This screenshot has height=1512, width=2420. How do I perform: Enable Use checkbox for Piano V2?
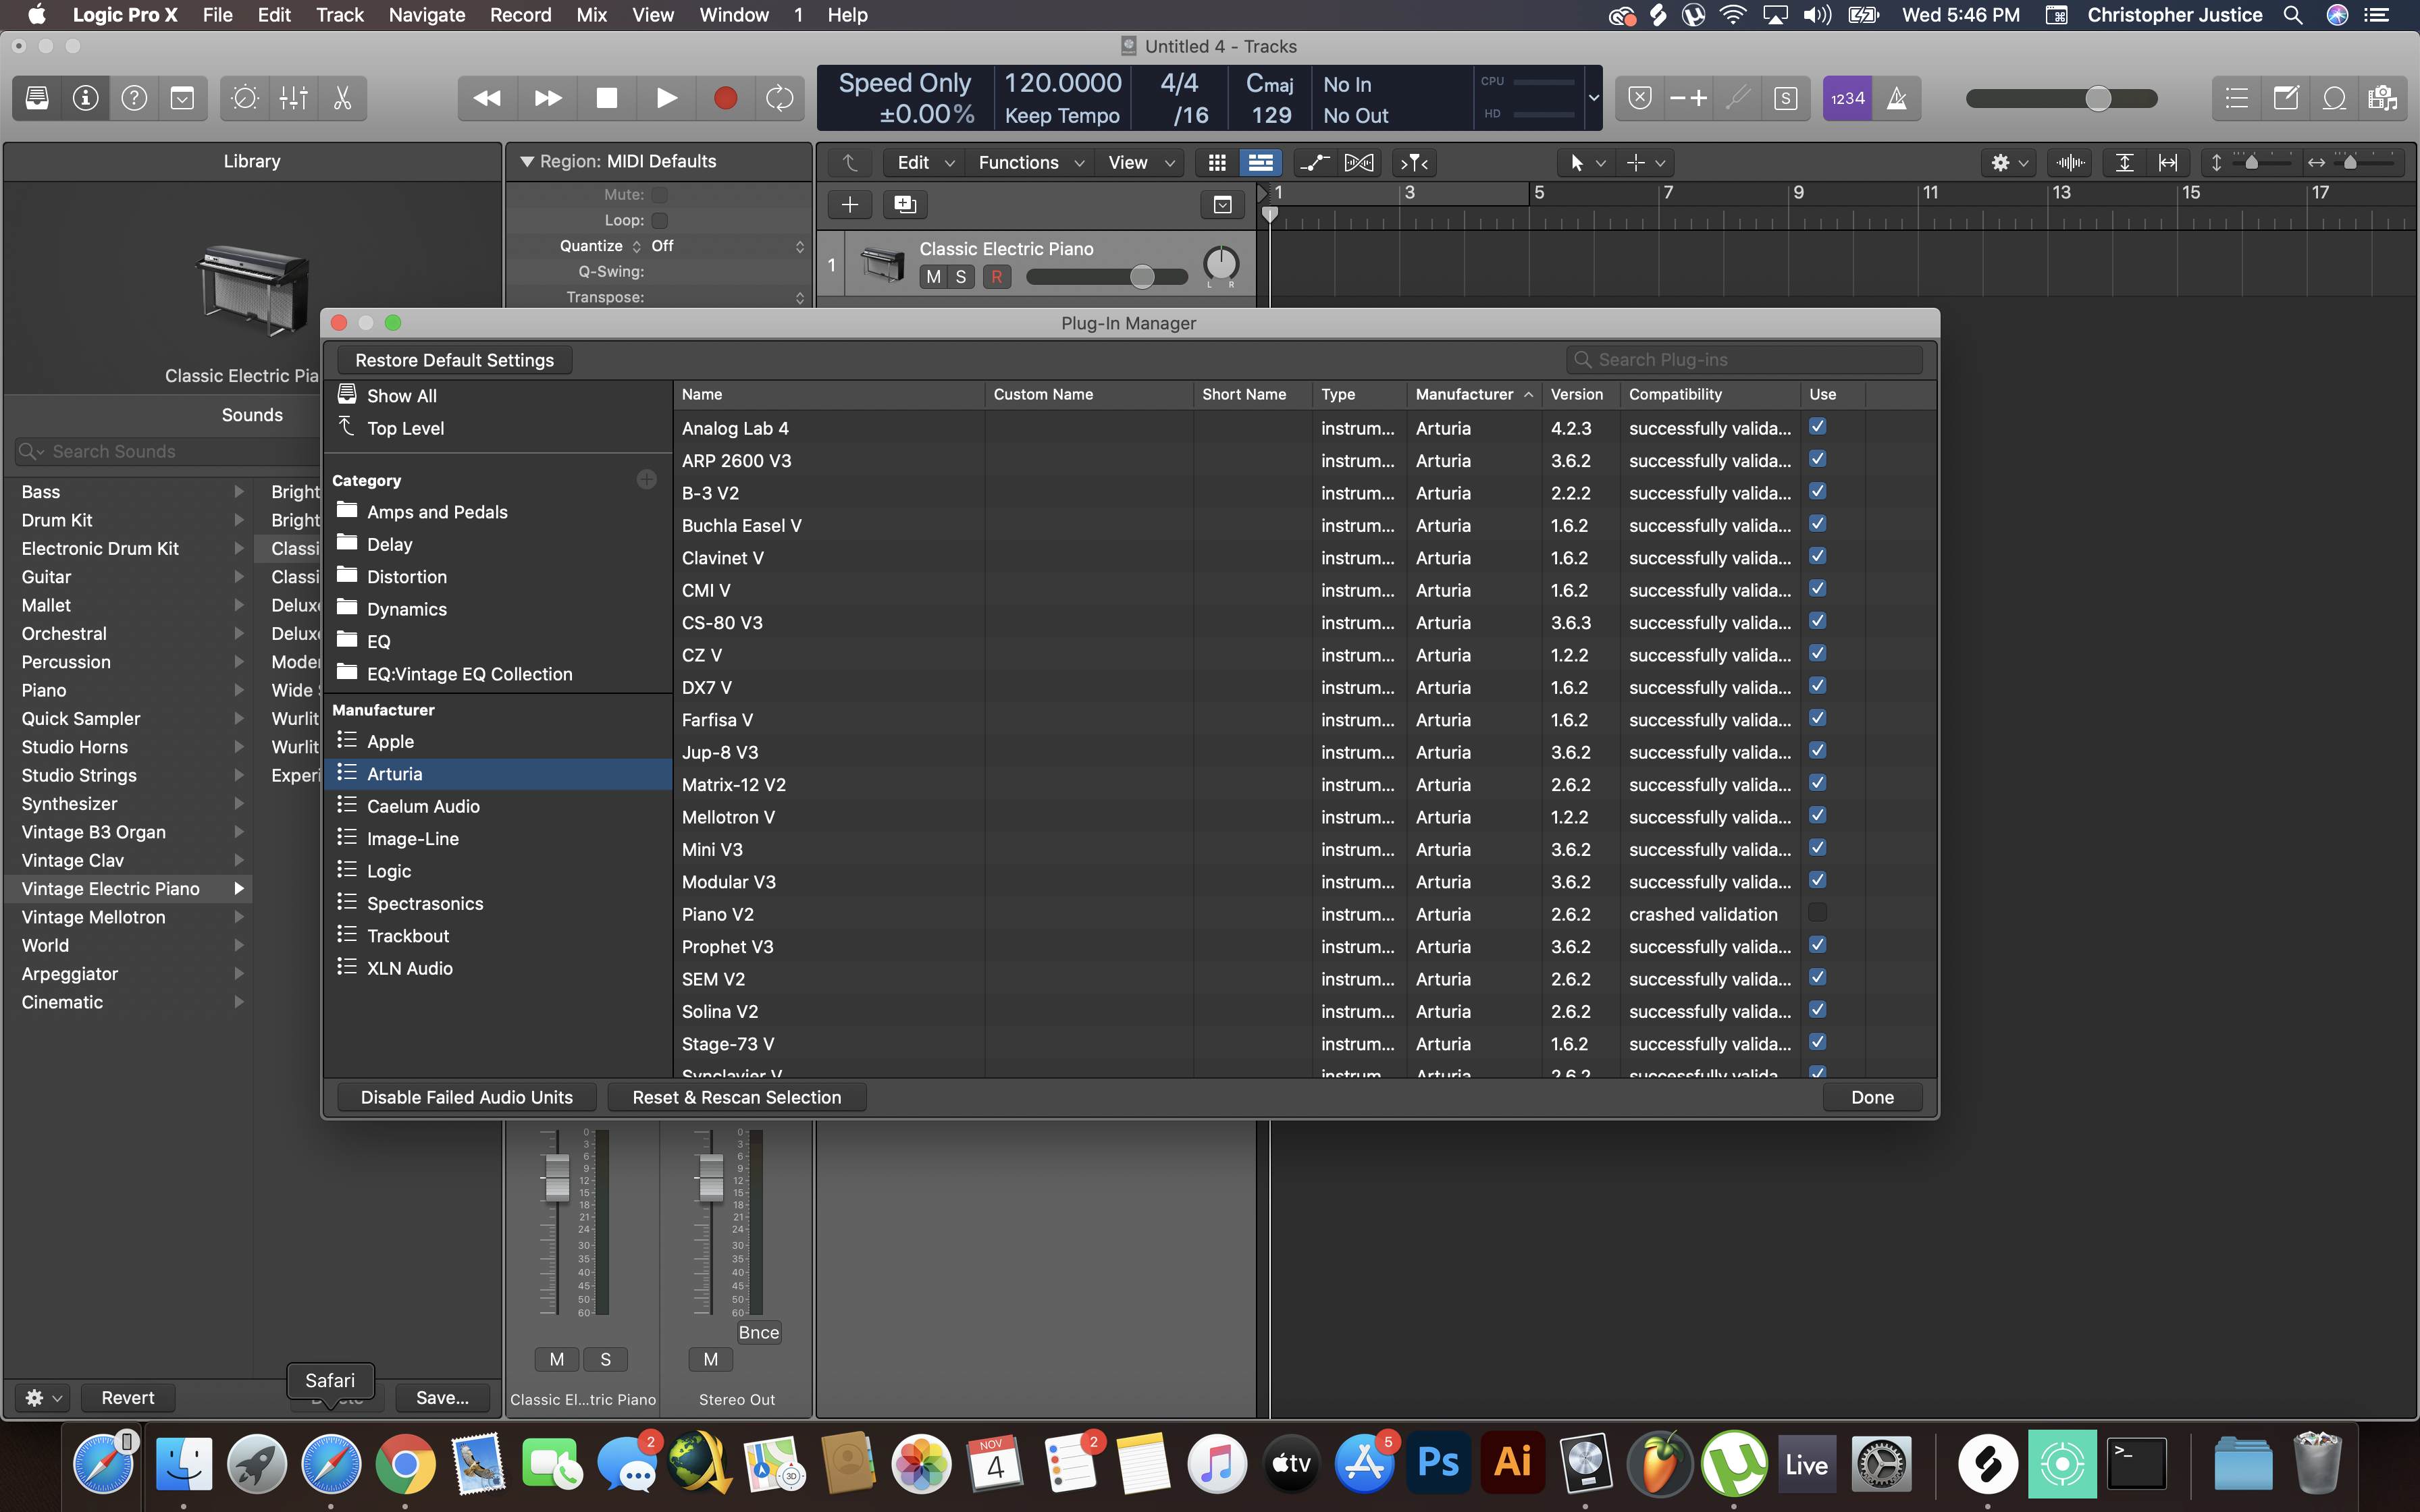pyautogui.click(x=1818, y=913)
